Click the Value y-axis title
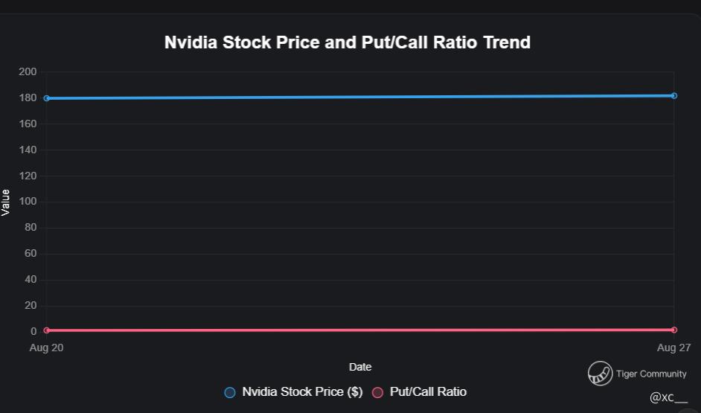Viewport: 701px width, 413px height. click(6, 202)
